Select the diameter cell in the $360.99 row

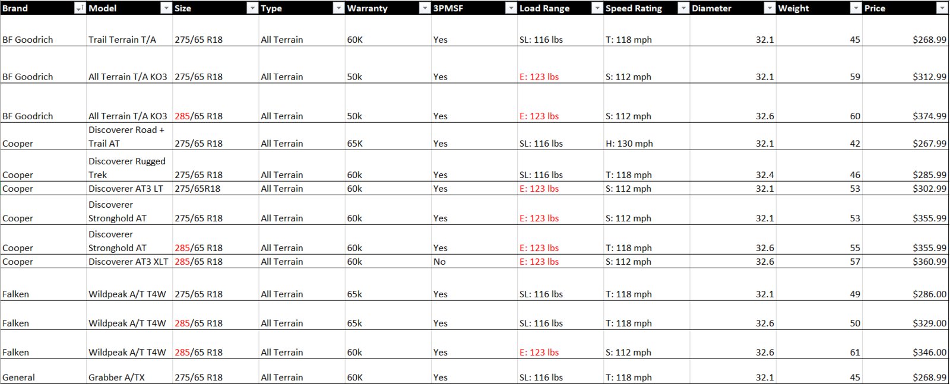coord(733,261)
